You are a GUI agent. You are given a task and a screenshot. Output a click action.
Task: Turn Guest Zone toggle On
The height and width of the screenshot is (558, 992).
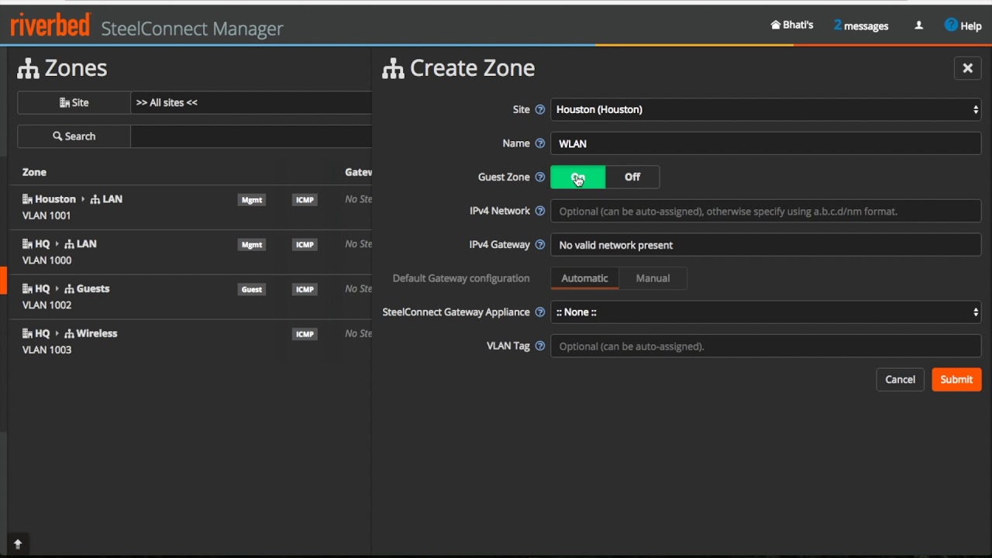pyautogui.click(x=578, y=177)
